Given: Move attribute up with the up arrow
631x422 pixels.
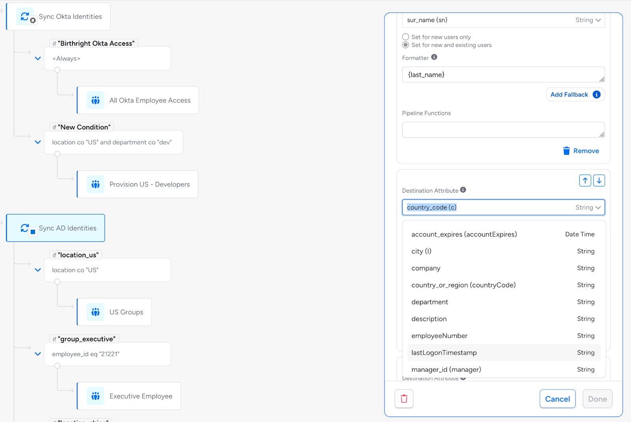Looking at the screenshot, I should [x=585, y=180].
